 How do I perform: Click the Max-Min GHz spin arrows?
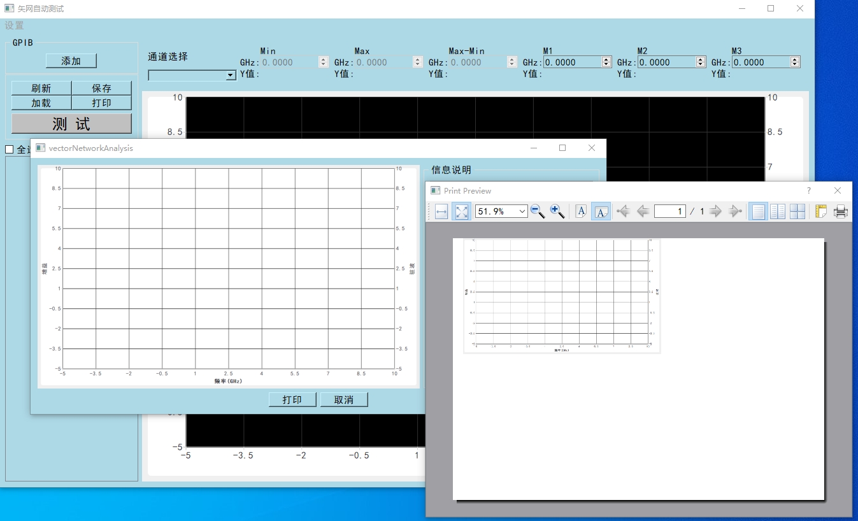click(x=512, y=62)
